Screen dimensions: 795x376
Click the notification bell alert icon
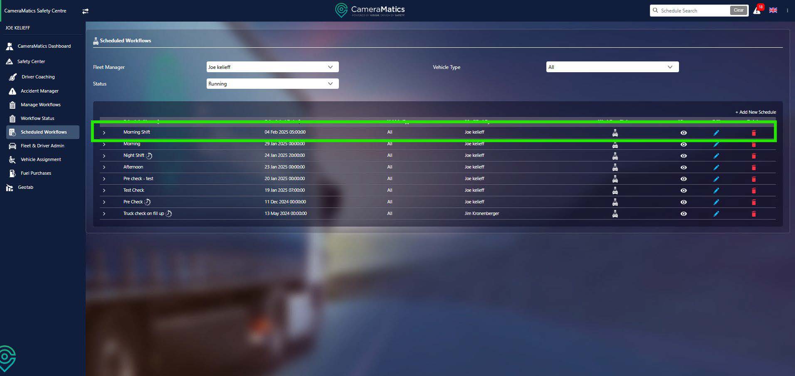[x=757, y=11]
